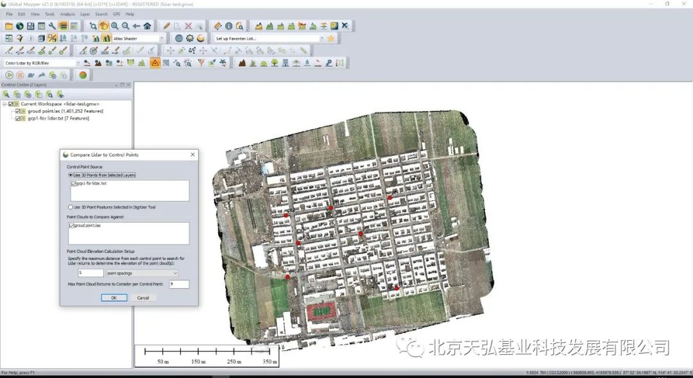693x378 pixels.
Task: Uncheck gcp1-for lidar.txt in Control Point Source
Action: 74,184
